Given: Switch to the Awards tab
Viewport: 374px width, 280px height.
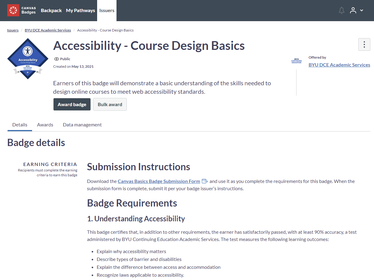Looking at the screenshot, I should (x=45, y=125).
